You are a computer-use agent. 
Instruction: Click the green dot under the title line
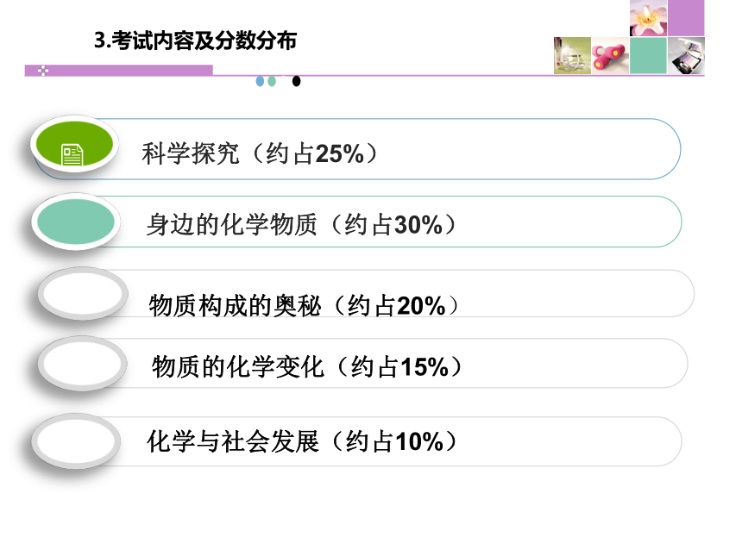(x=272, y=81)
